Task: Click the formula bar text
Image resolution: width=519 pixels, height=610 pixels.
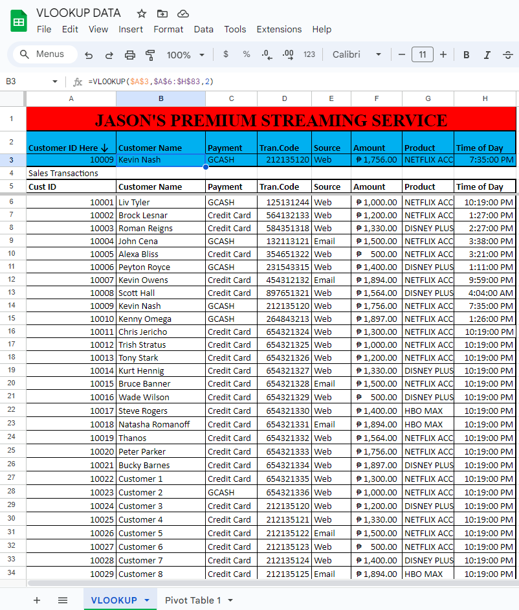Action: [151, 82]
